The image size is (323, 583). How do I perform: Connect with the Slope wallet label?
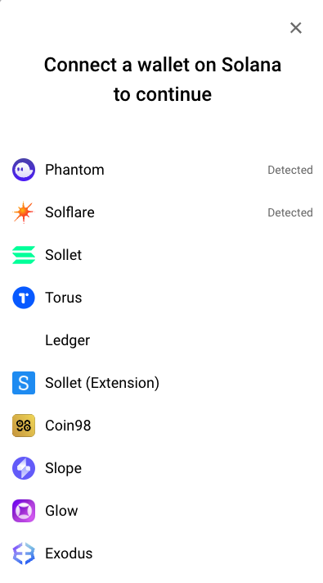pyautogui.click(x=64, y=468)
